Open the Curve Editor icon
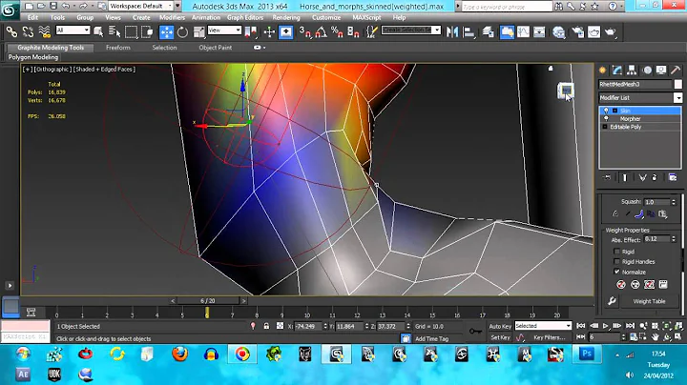687x385 pixels. (x=523, y=32)
